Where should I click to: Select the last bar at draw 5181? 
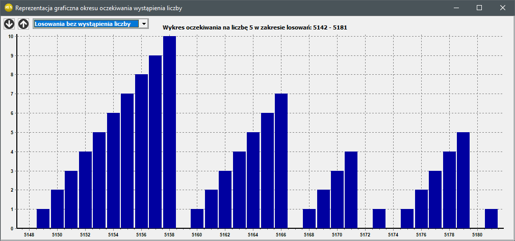[x=492, y=219]
